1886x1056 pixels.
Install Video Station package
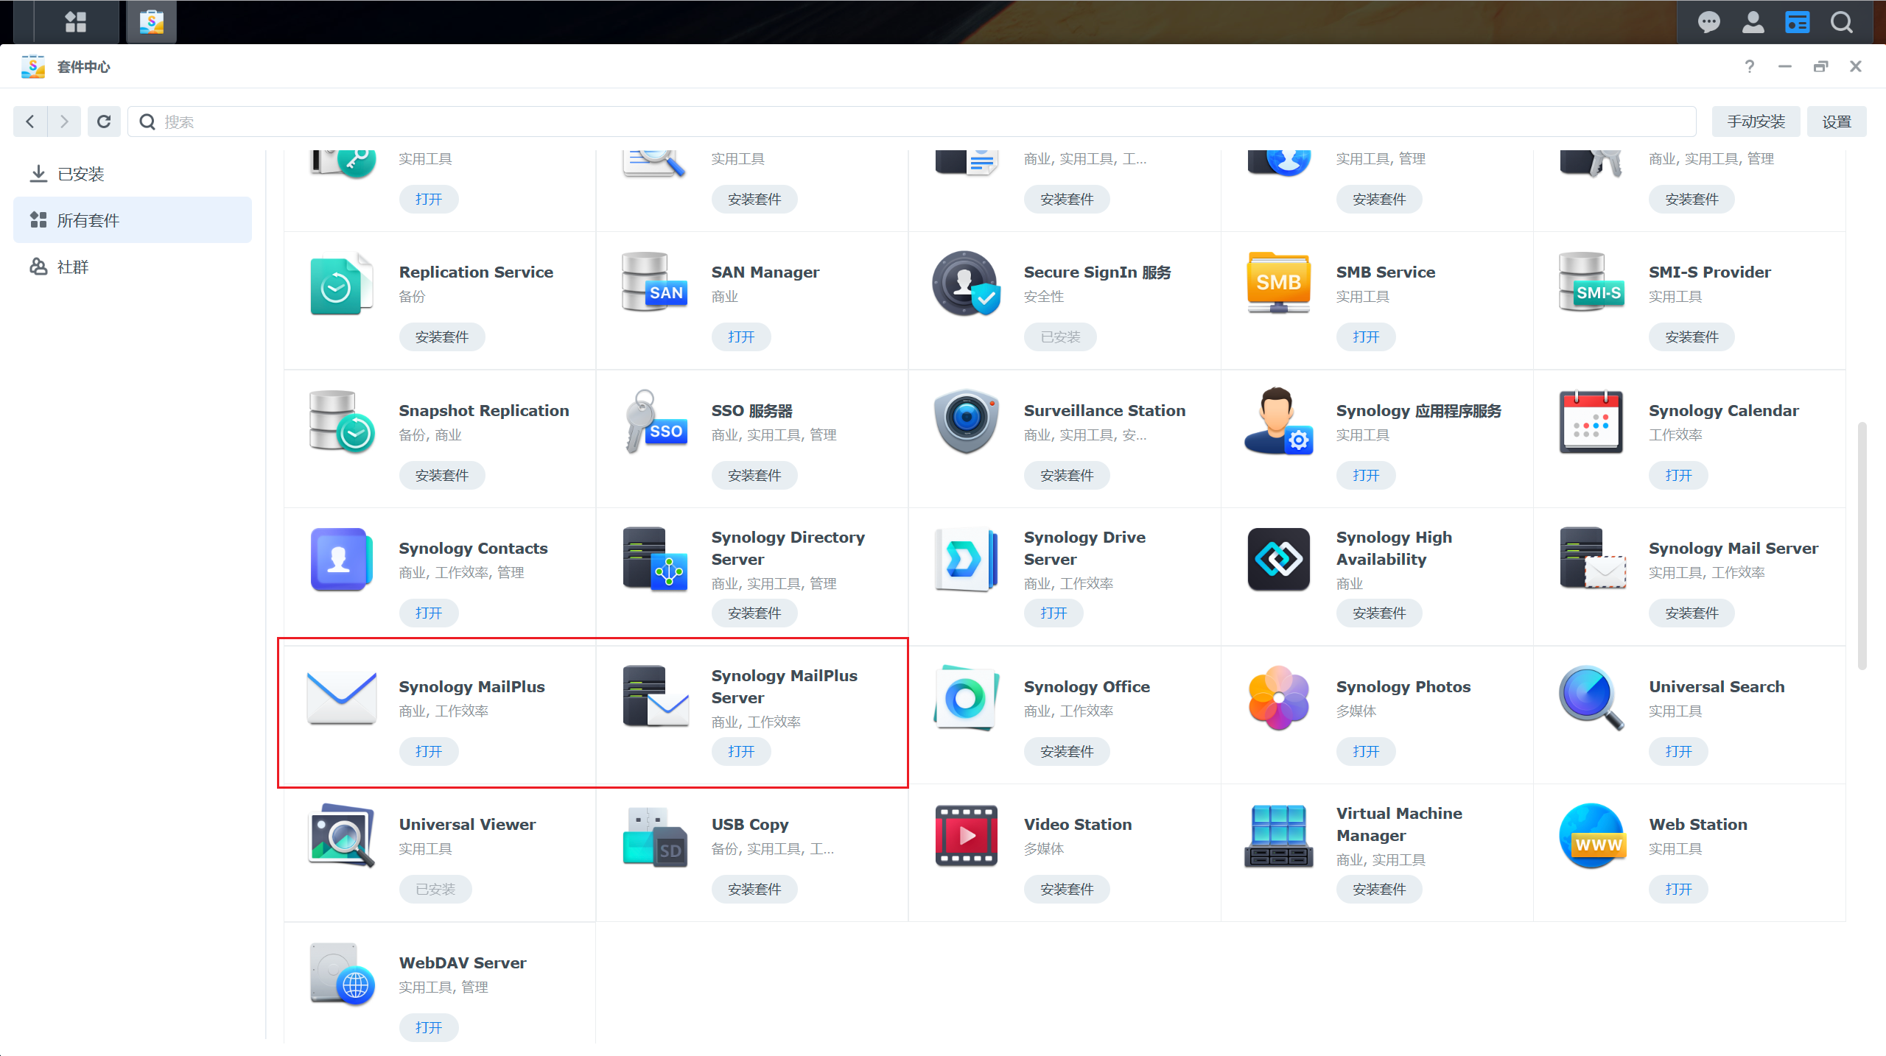click(x=1067, y=890)
